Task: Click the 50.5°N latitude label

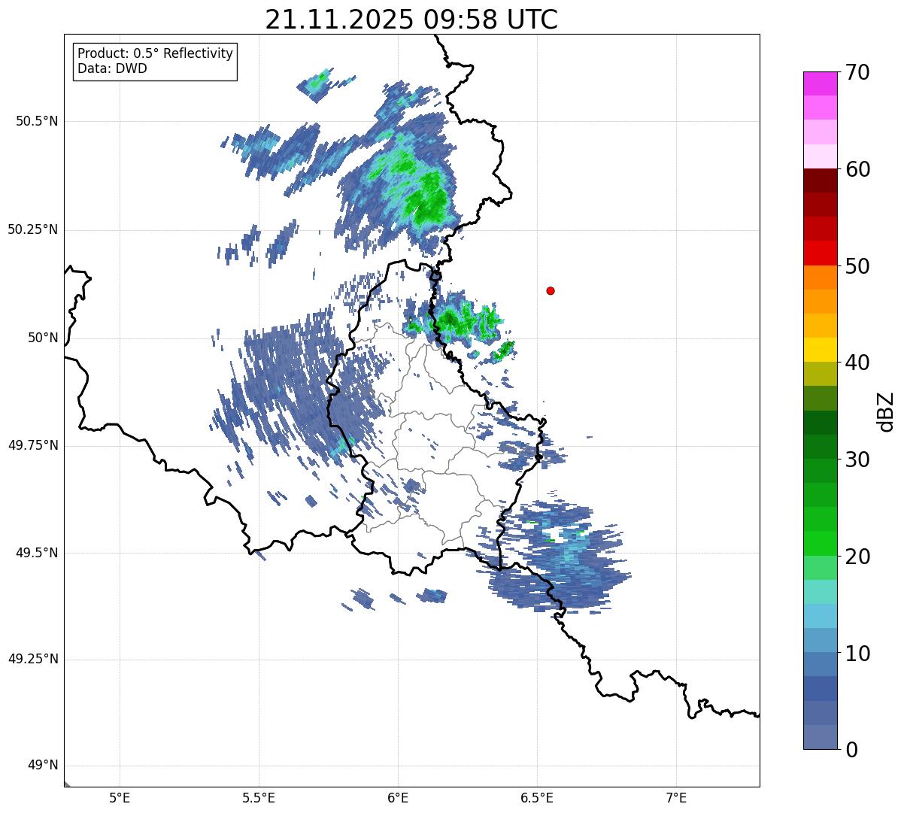Action: (x=37, y=121)
